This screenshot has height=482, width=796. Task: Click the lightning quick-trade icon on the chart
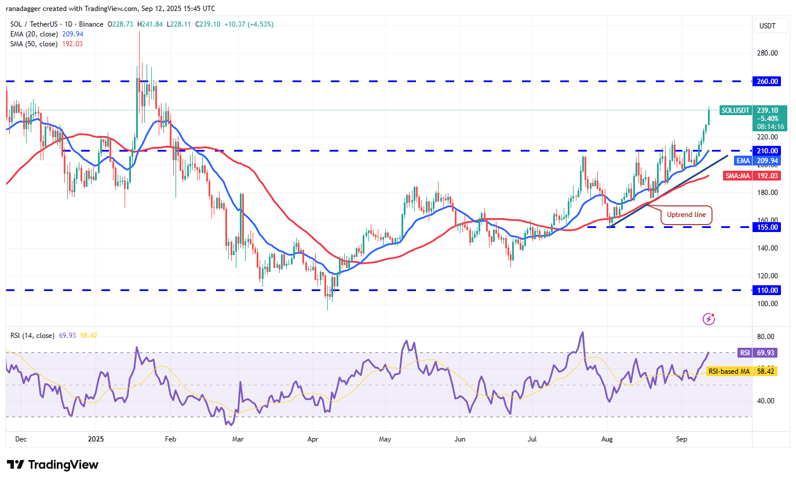click(x=708, y=318)
